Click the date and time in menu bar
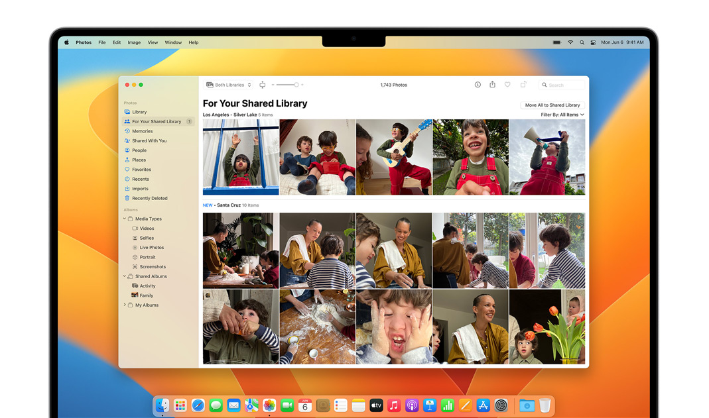This screenshot has height=418, width=709. point(622,42)
